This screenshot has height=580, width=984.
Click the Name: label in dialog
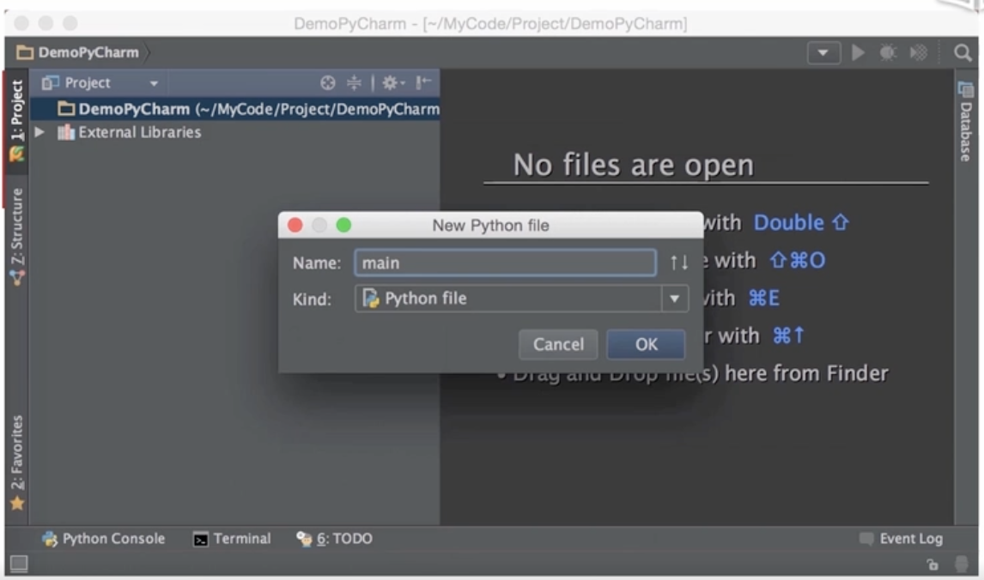(317, 263)
